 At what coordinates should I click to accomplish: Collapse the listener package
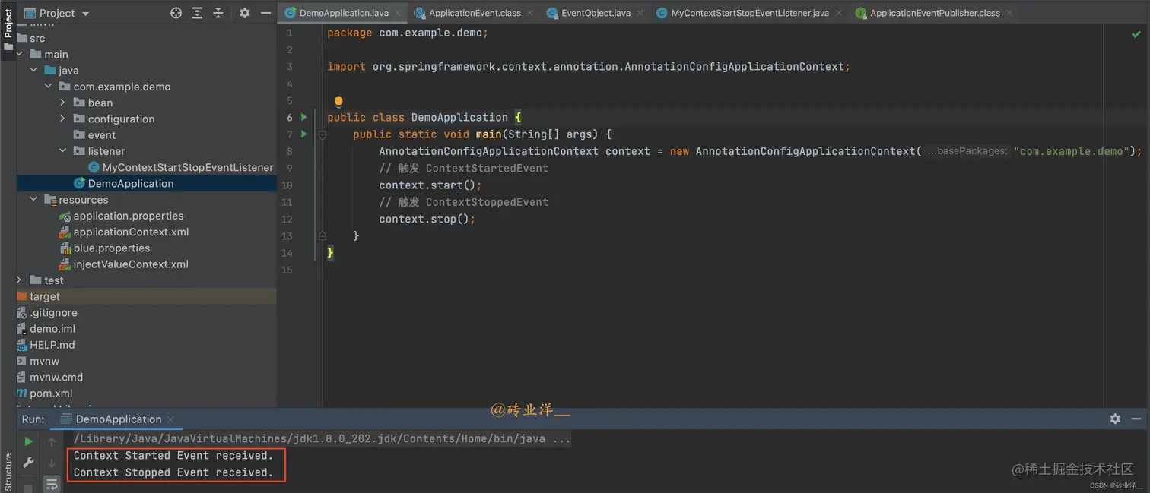(62, 151)
